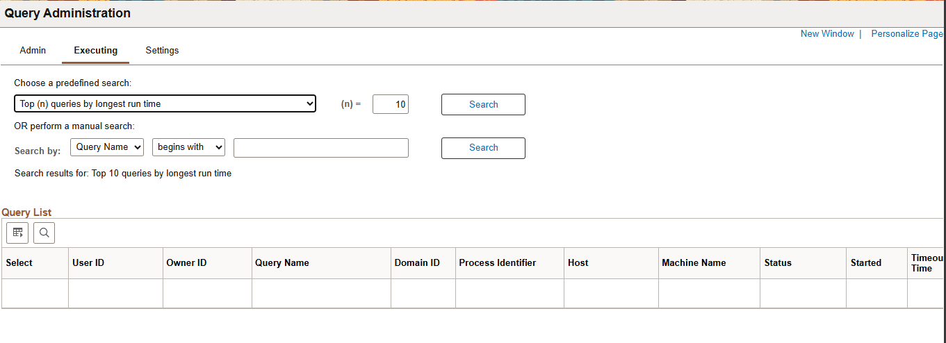Click the magnifier Find icon in Query List
946x343 pixels.
[x=44, y=233]
